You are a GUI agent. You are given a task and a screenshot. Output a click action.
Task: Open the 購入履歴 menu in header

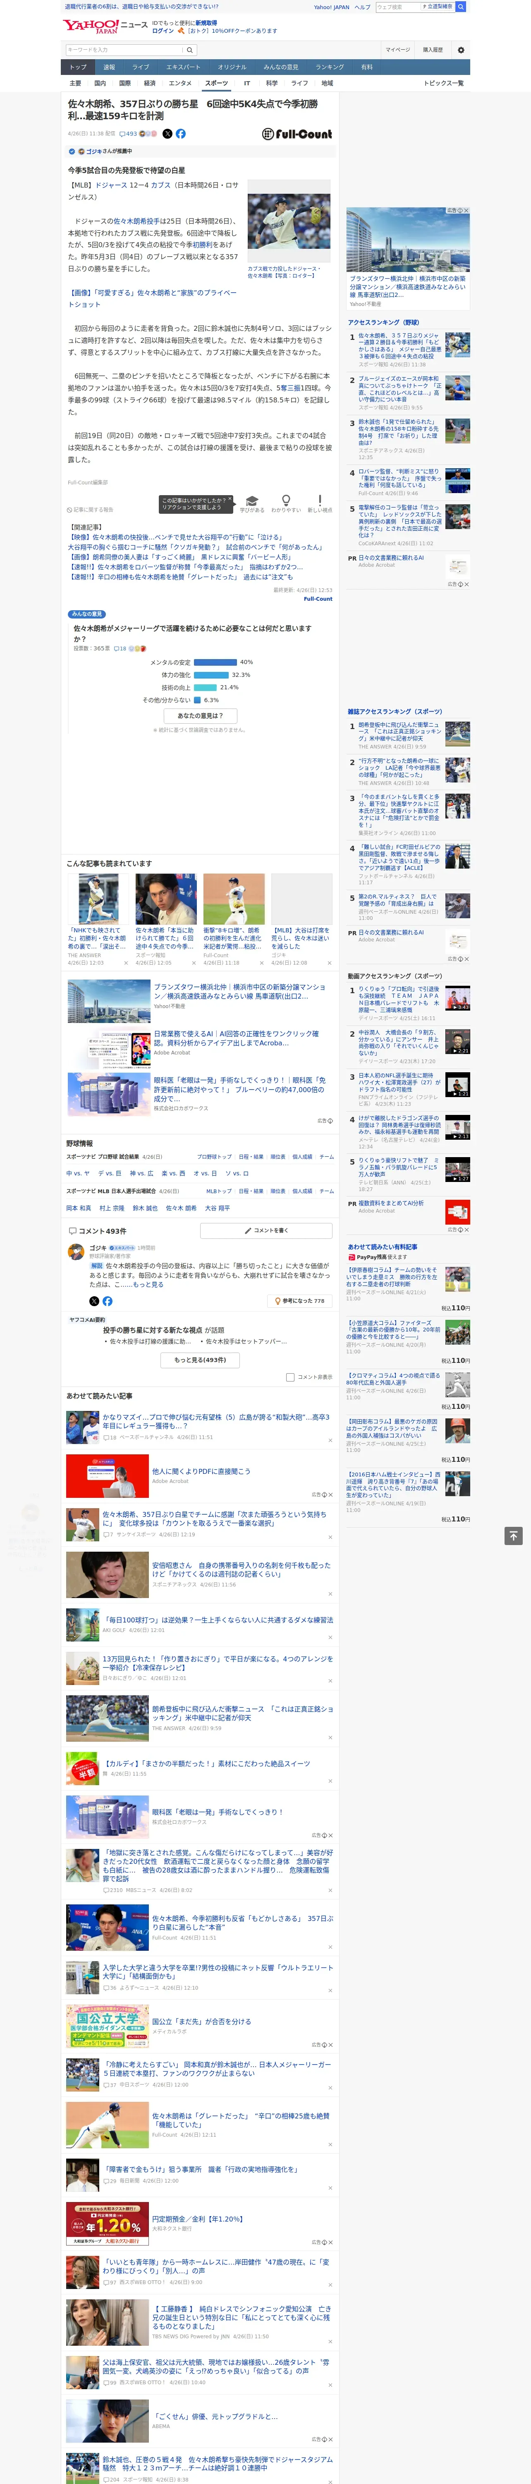pyautogui.click(x=433, y=50)
